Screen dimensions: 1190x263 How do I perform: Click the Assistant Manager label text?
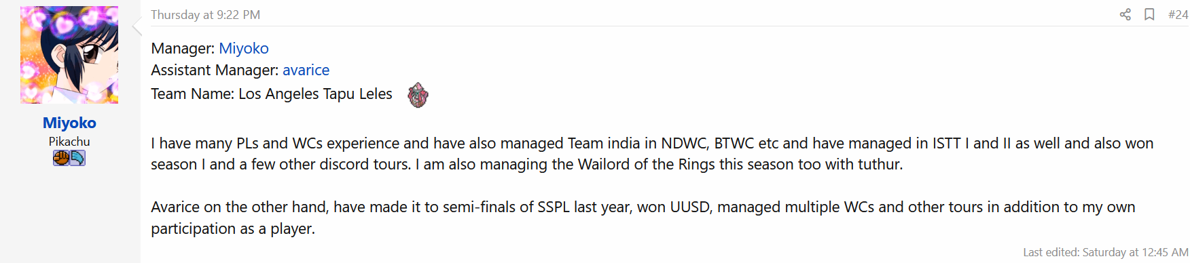pos(215,70)
